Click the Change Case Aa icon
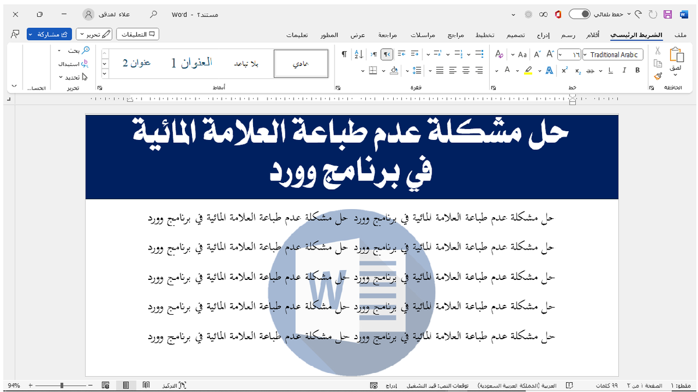 [522, 55]
